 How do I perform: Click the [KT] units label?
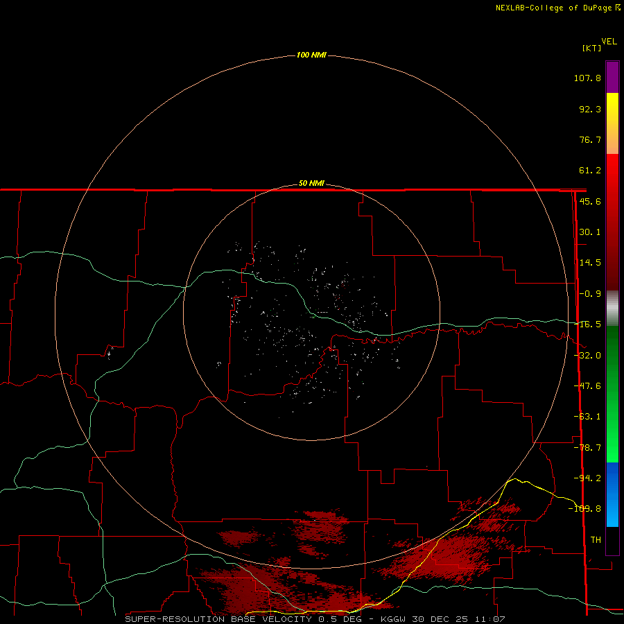592,48
